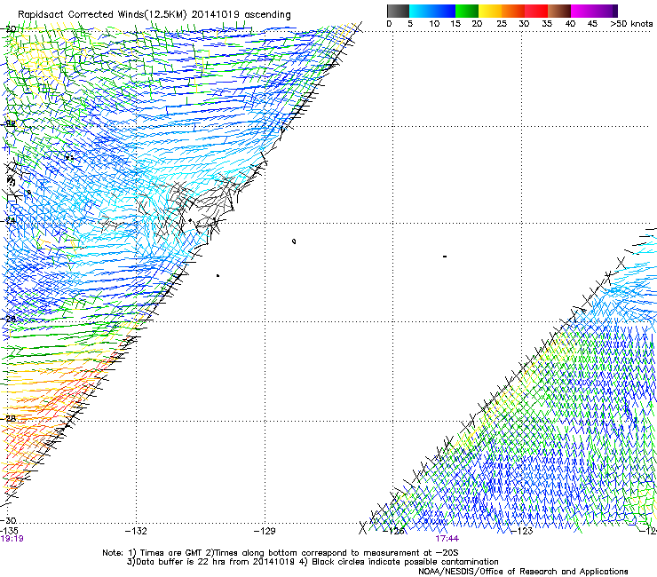Click the '-123' longitude axis label

coord(522,531)
